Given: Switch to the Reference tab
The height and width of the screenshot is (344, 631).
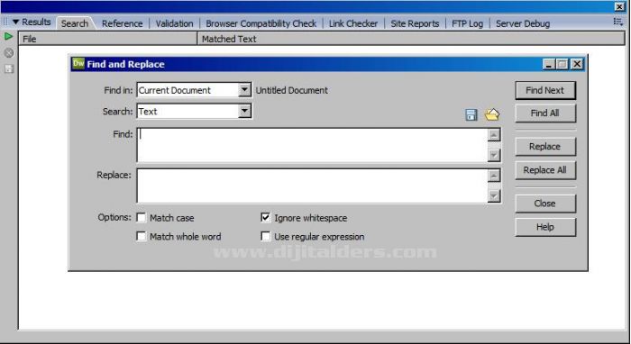Looking at the screenshot, I should pos(123,23).
